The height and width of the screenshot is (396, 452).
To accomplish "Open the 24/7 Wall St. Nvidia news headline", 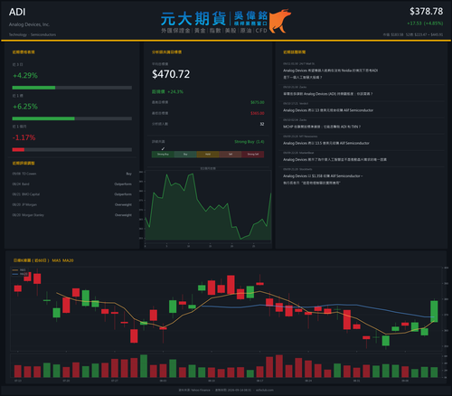I will pyautogui.click(x=330, y=74).
